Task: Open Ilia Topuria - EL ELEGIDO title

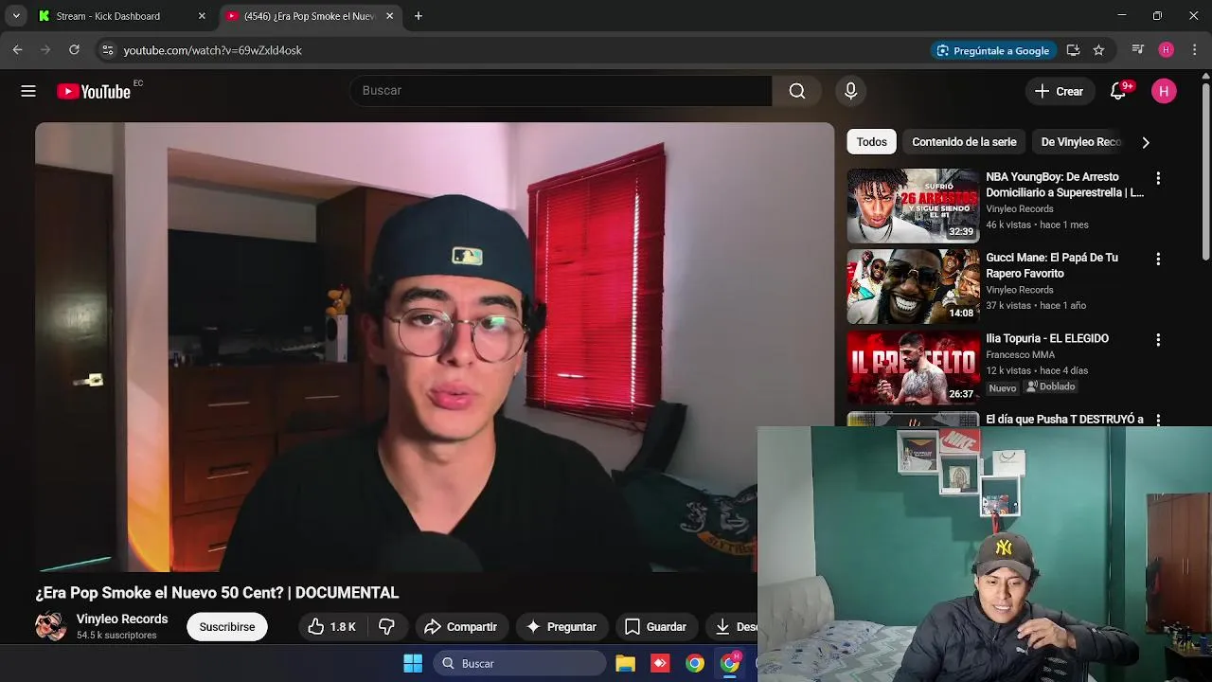Action: pyautogui.click(x=1047, y=338)
